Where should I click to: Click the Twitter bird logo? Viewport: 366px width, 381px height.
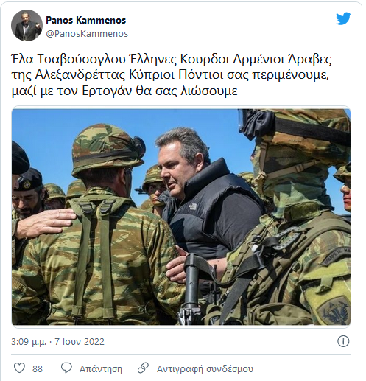tap(343, 18)
